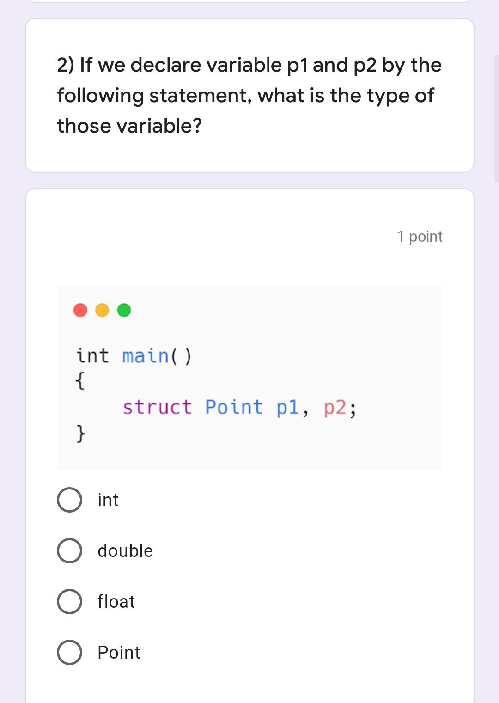The image size is (499, 703).
Task: Click the question card containing the answers
Action: pyautogui.click(x=249, y=444)
